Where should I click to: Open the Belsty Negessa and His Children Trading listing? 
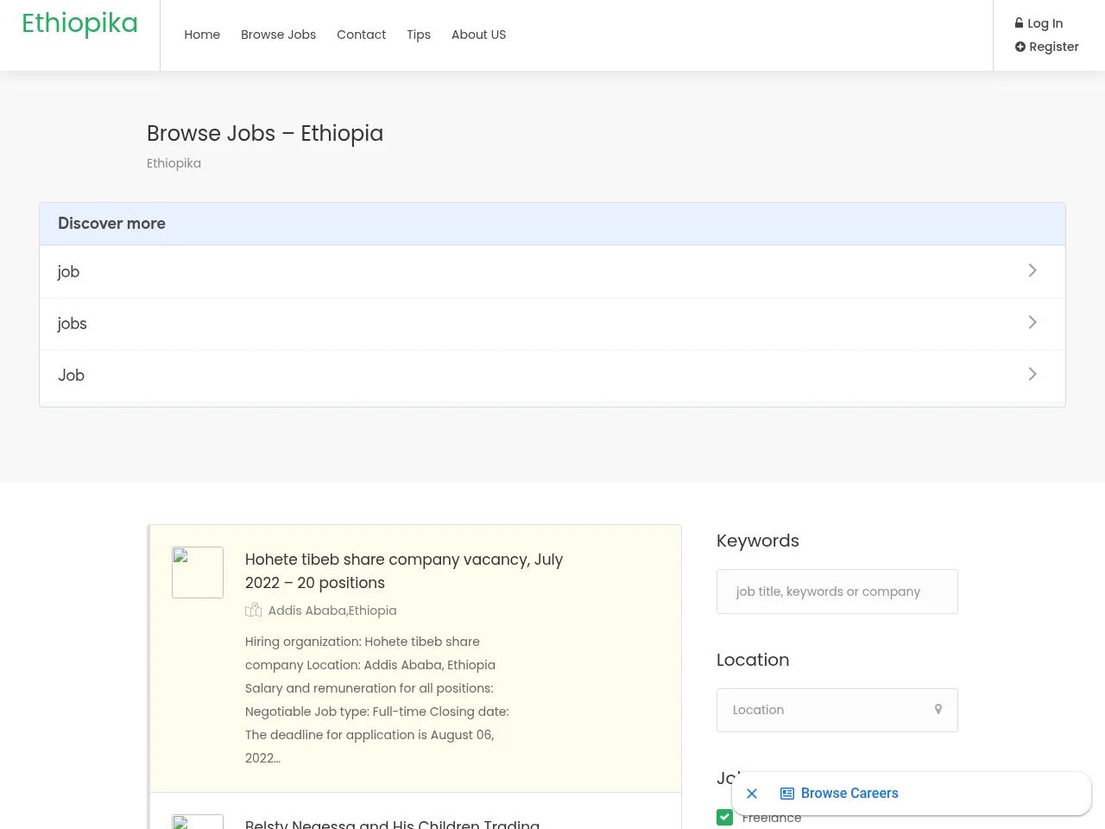pos(393,823)
